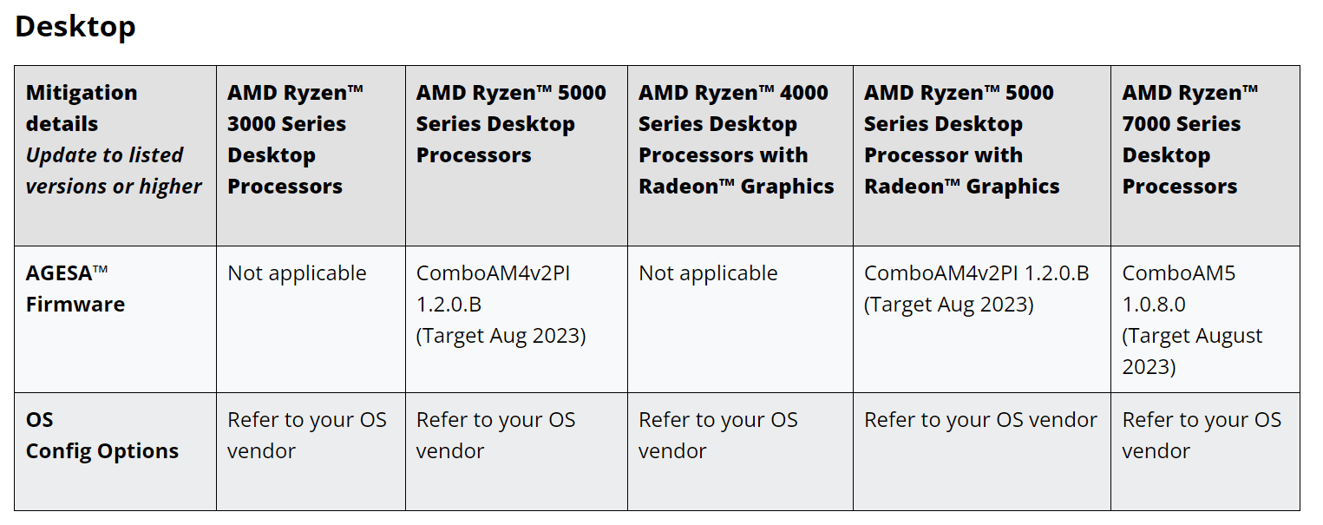Select Target Aug 2023 under Ryzen 5000 Desktop Processors

tap(501, 336)
